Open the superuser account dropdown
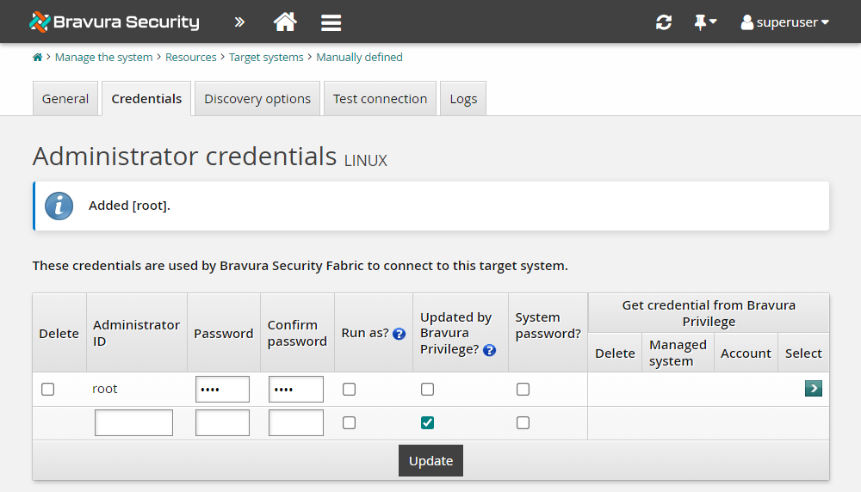 784,22
